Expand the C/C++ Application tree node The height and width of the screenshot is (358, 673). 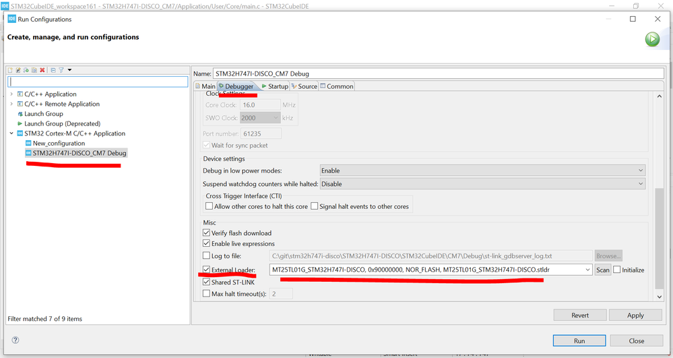point(11,94)
